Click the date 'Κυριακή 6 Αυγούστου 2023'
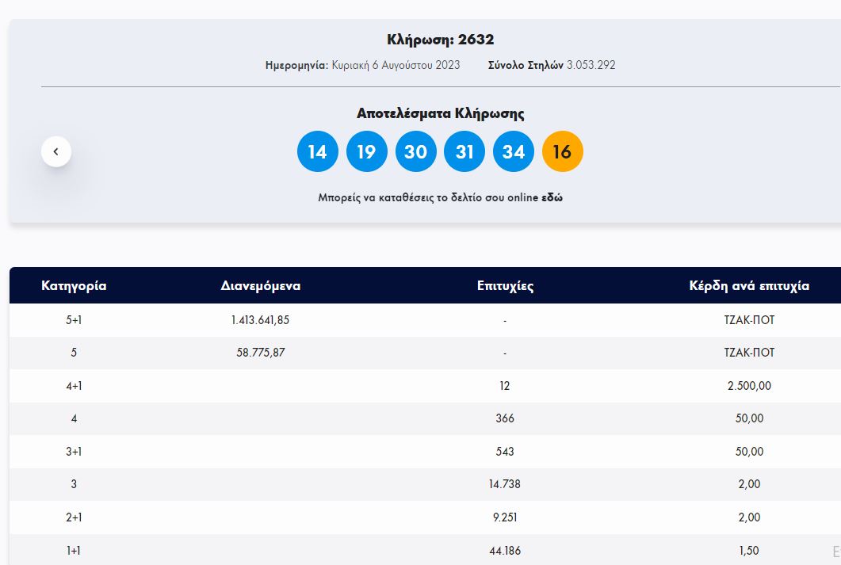Screen dimensions: 841x565 coord(395,65)
